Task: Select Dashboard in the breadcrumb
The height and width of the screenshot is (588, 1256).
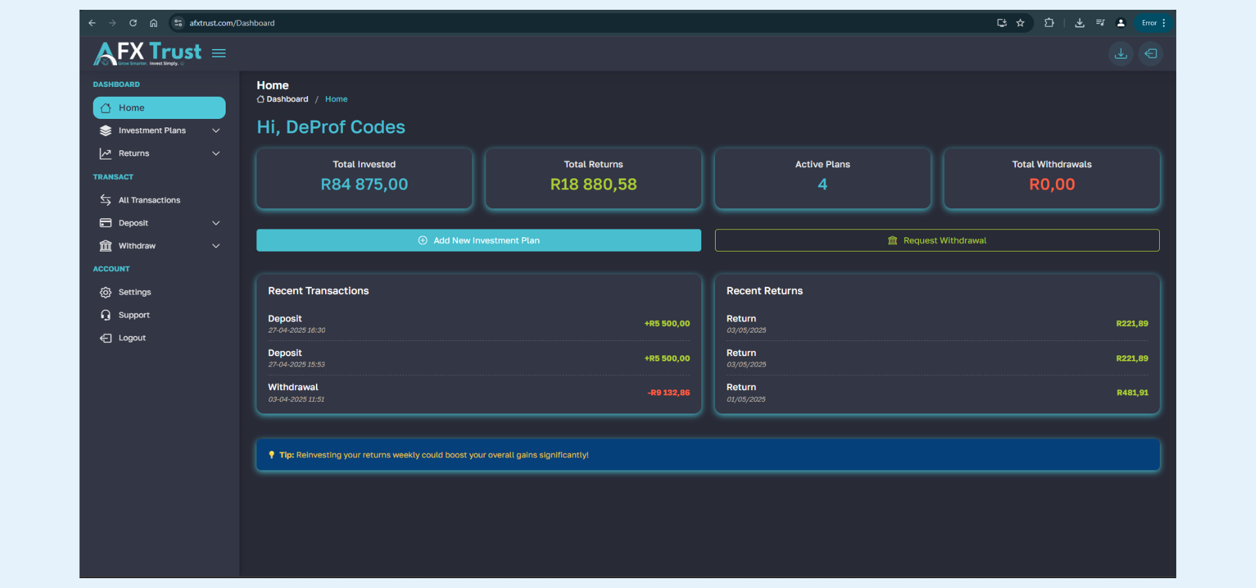Action: tap(287, 99)
